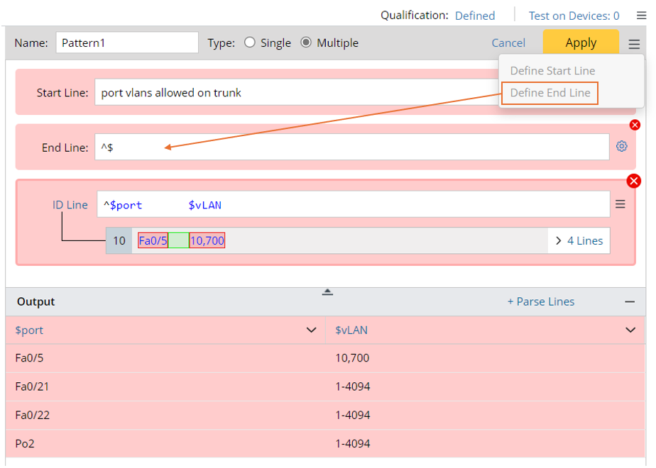Apply the pattern changes
The image size is (656, 468).
pyautogui.click(x=581, y=43)
